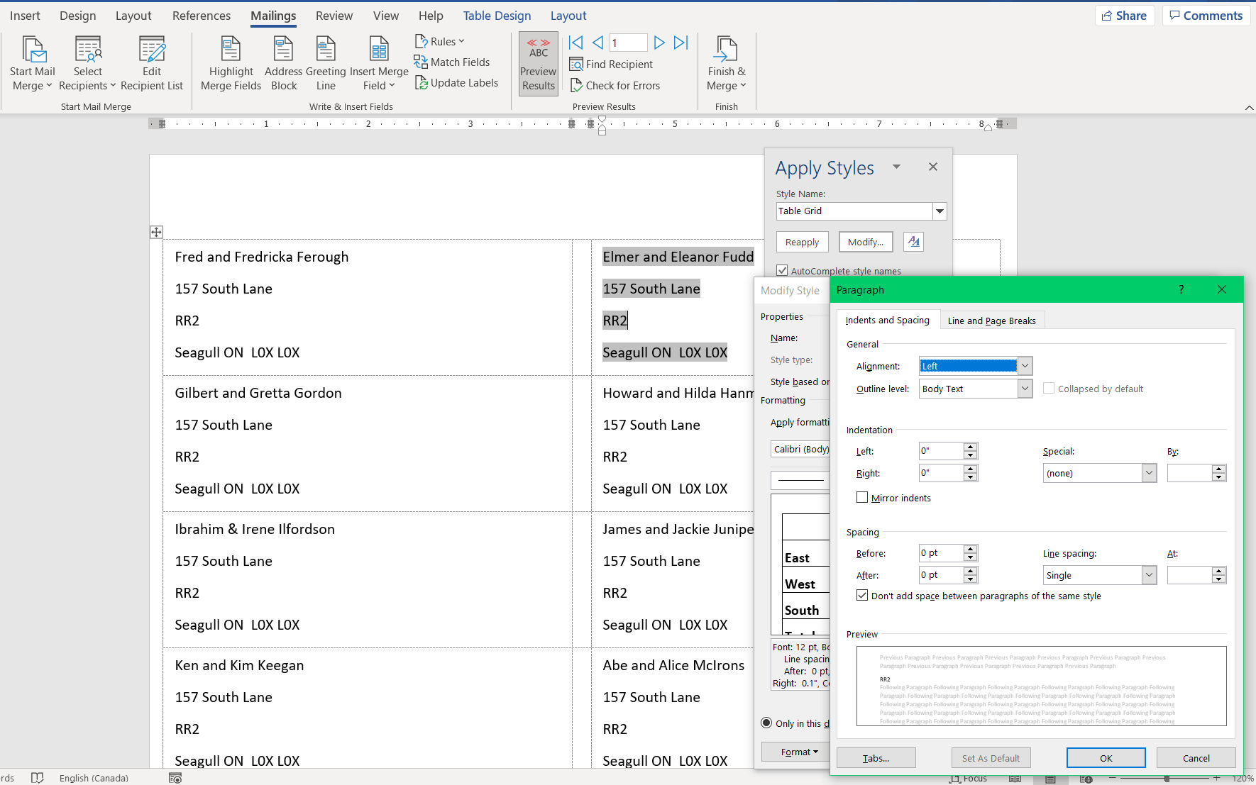The height and width of the screenshot is (785, 1256).
Task: Go to the next record
Action: pos(659,43)
